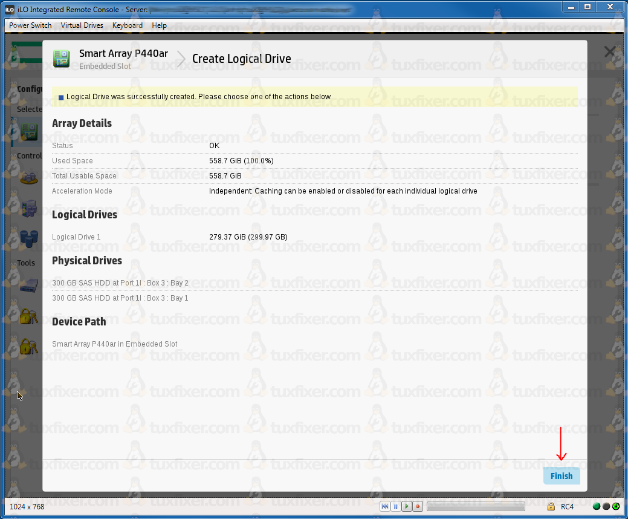This screenshot has width=628, height=519.
Task: Click the Smart Array P440ar controller icon
Action: point(62,59)
